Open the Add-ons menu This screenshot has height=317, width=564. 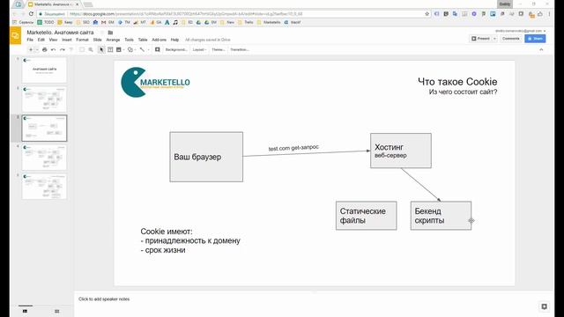tap(159, 40)
